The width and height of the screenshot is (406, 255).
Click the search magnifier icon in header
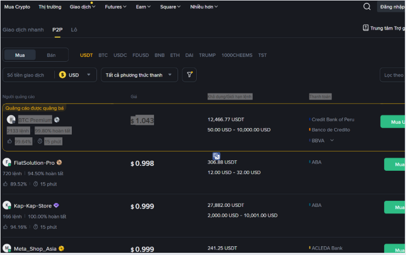pyautogui.click(x=367, y=7)
